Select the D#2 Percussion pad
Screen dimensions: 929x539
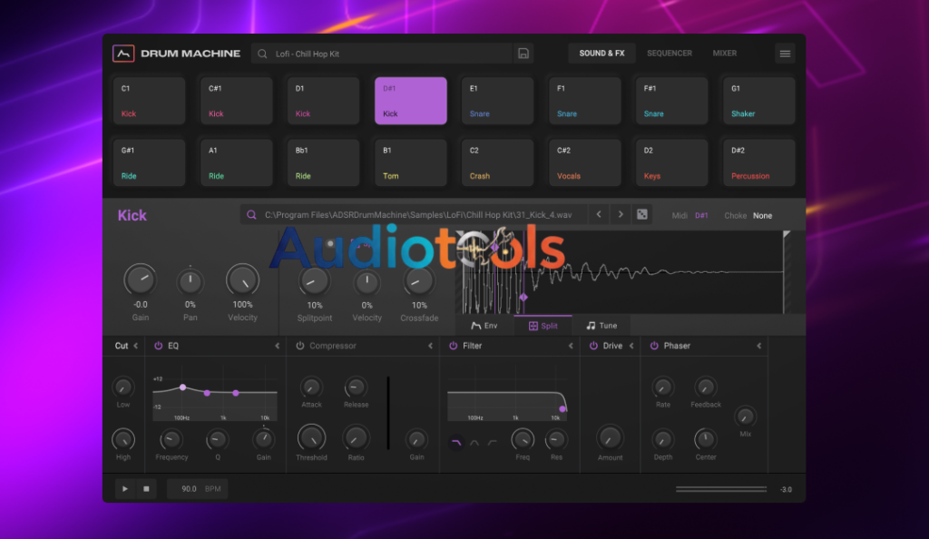tap(760, 162)
